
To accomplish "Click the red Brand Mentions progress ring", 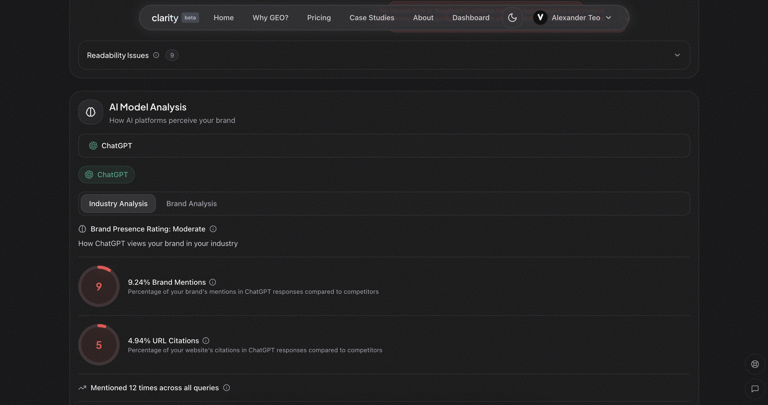I will pos(99,286).
